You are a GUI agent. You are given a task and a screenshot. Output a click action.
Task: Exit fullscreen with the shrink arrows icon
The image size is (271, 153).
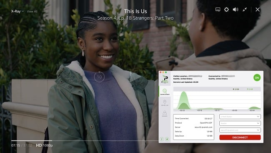point(245,10)
